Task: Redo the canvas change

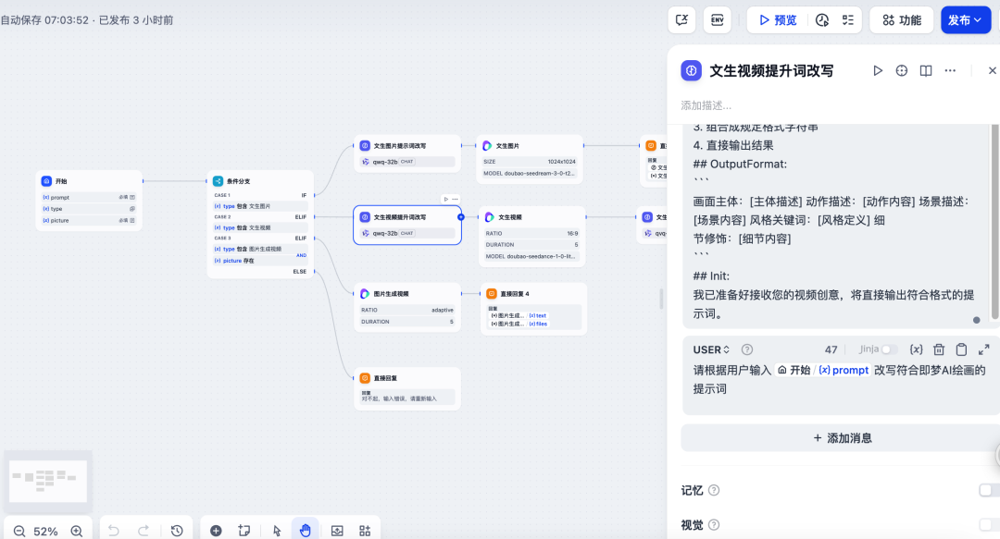Action: click(x=144, y=530)
